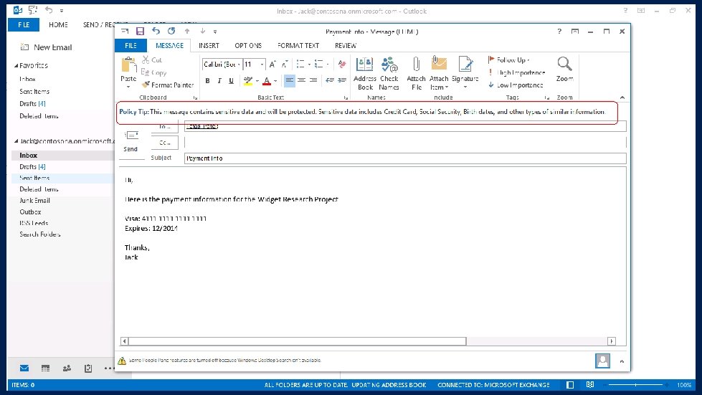Open Tasks view in navigation bar

tap(88, 368)
